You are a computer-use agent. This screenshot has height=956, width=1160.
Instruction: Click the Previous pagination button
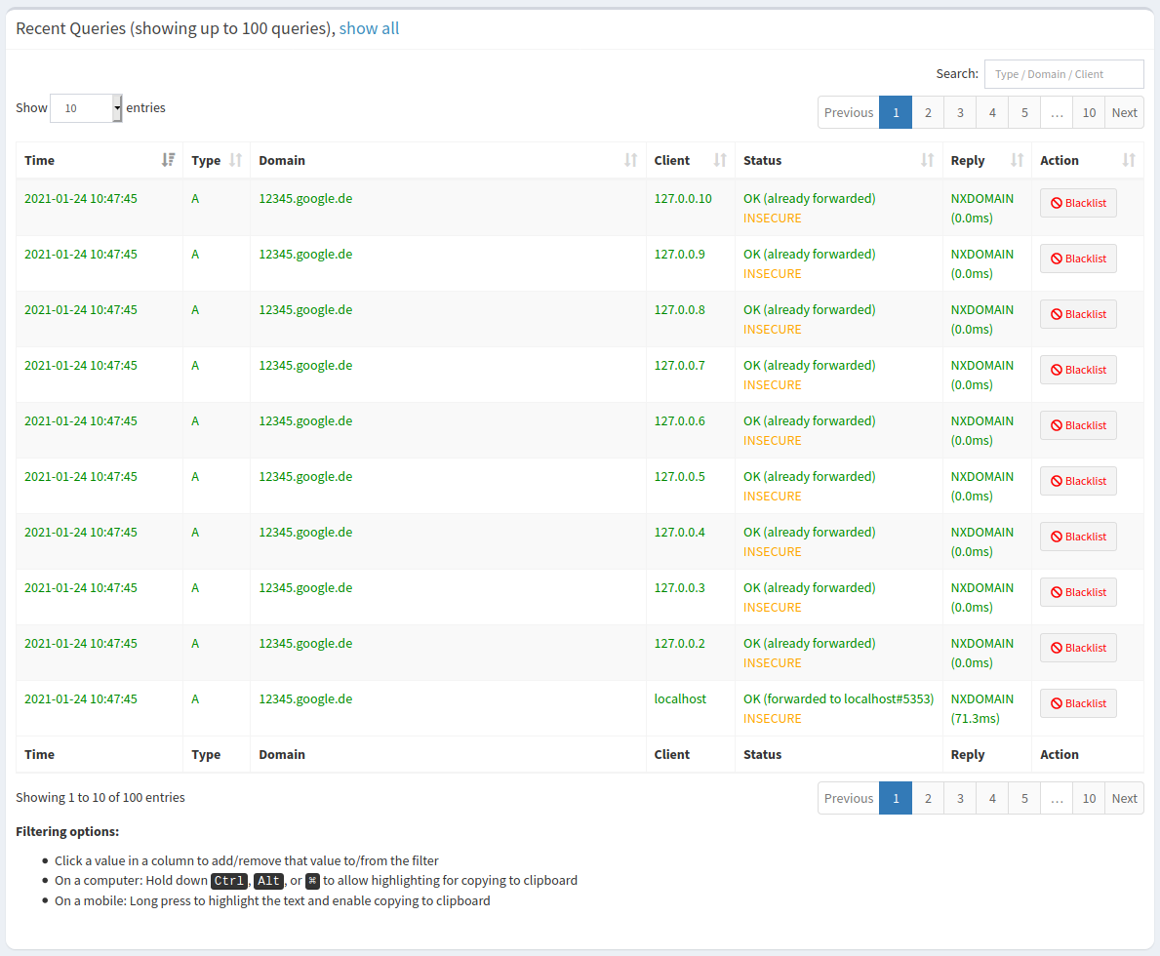click(x=848, y=112)
